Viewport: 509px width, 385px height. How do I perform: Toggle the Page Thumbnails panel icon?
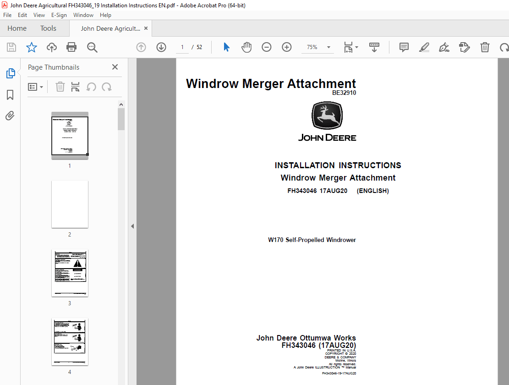coord(11,73)
